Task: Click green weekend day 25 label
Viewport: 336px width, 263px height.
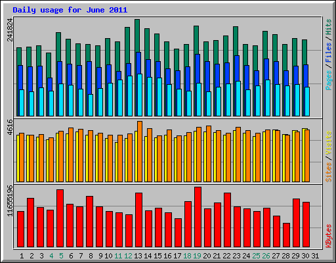Action: 256,256
